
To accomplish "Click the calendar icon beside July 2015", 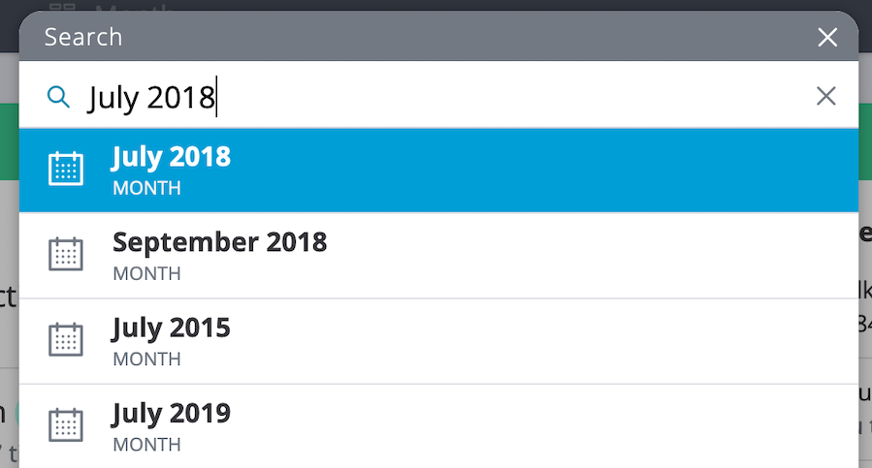I will point(66,339).
